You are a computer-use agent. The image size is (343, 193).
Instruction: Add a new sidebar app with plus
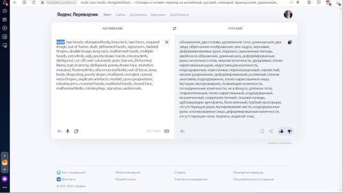click(x=5, y=169)
